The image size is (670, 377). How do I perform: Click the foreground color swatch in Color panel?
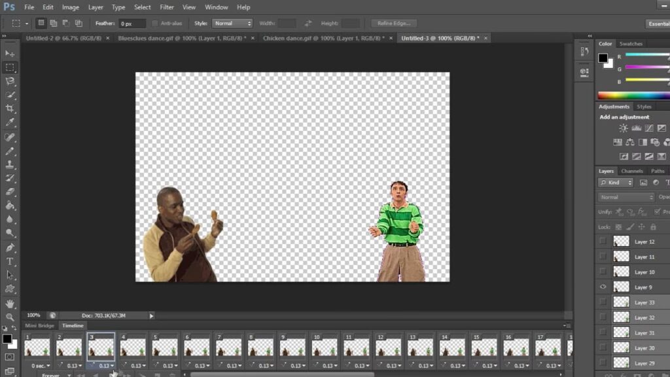603,58
